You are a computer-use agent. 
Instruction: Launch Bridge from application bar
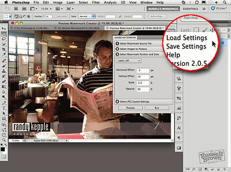(16, 9)
